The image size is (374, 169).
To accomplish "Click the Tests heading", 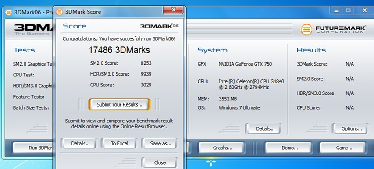I will click(x=24, y=50).
